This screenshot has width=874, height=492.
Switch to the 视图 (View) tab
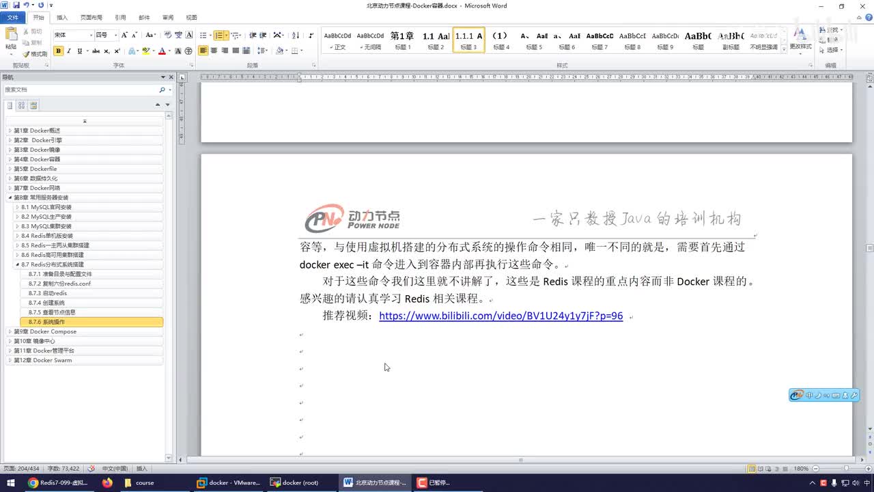pos(191,18)
